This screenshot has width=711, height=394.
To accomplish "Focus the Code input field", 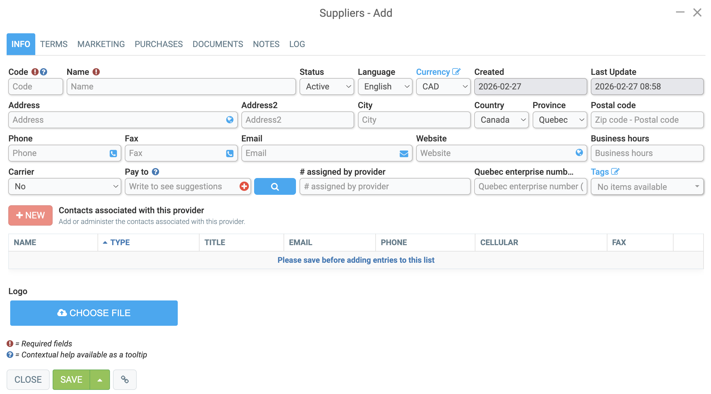I will [36, 86].
